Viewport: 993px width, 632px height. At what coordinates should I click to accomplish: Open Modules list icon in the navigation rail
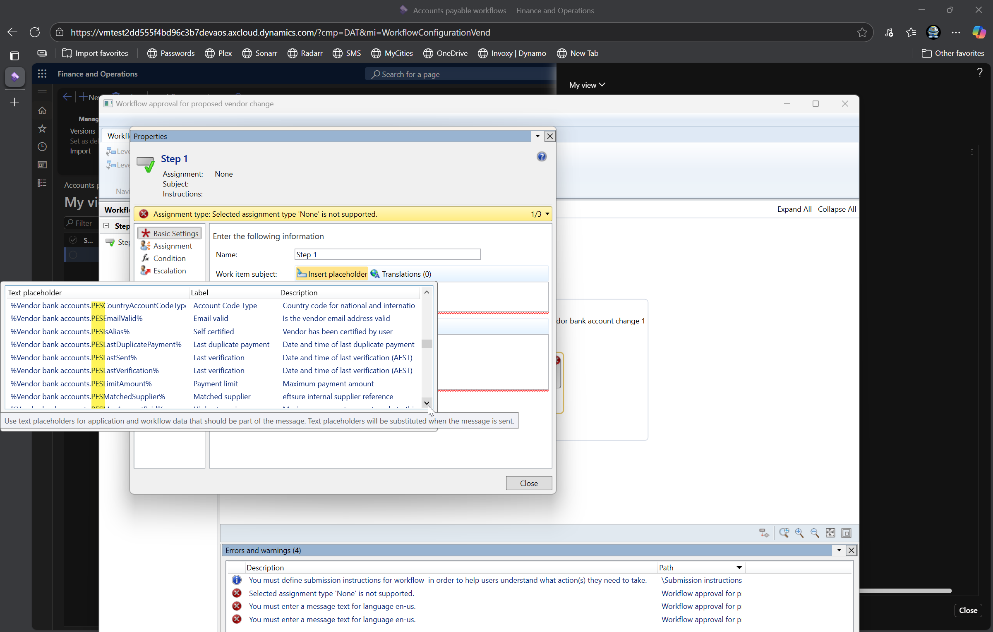point(42,183)
